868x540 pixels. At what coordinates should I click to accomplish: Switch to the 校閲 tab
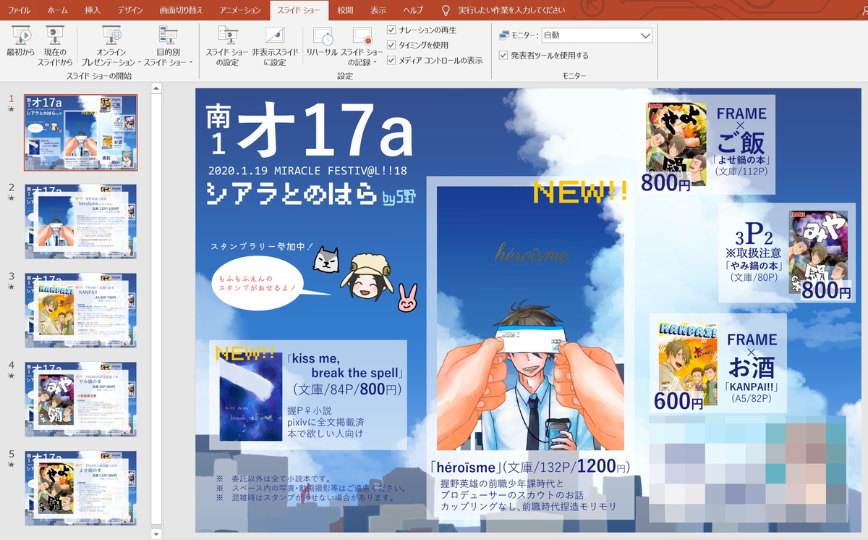[345, 10]
